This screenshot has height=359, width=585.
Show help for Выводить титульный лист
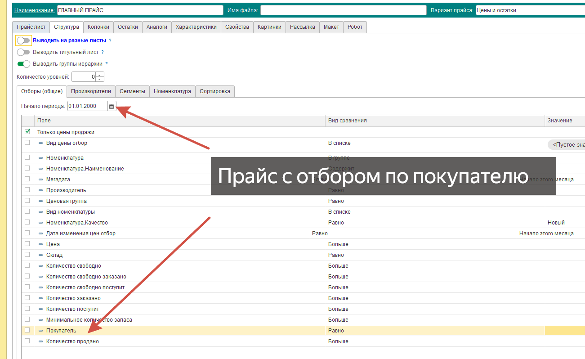[x=103, y=52]
